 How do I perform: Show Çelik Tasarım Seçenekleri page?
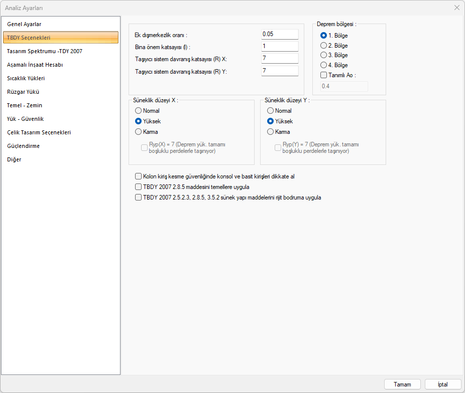click(39, 132)
